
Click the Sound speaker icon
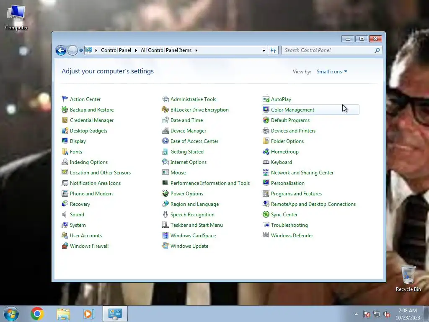pos(65,214)
